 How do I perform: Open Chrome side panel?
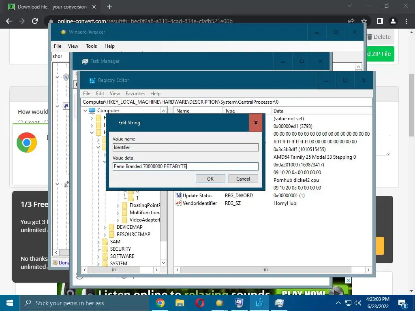[x=380, y=21]
